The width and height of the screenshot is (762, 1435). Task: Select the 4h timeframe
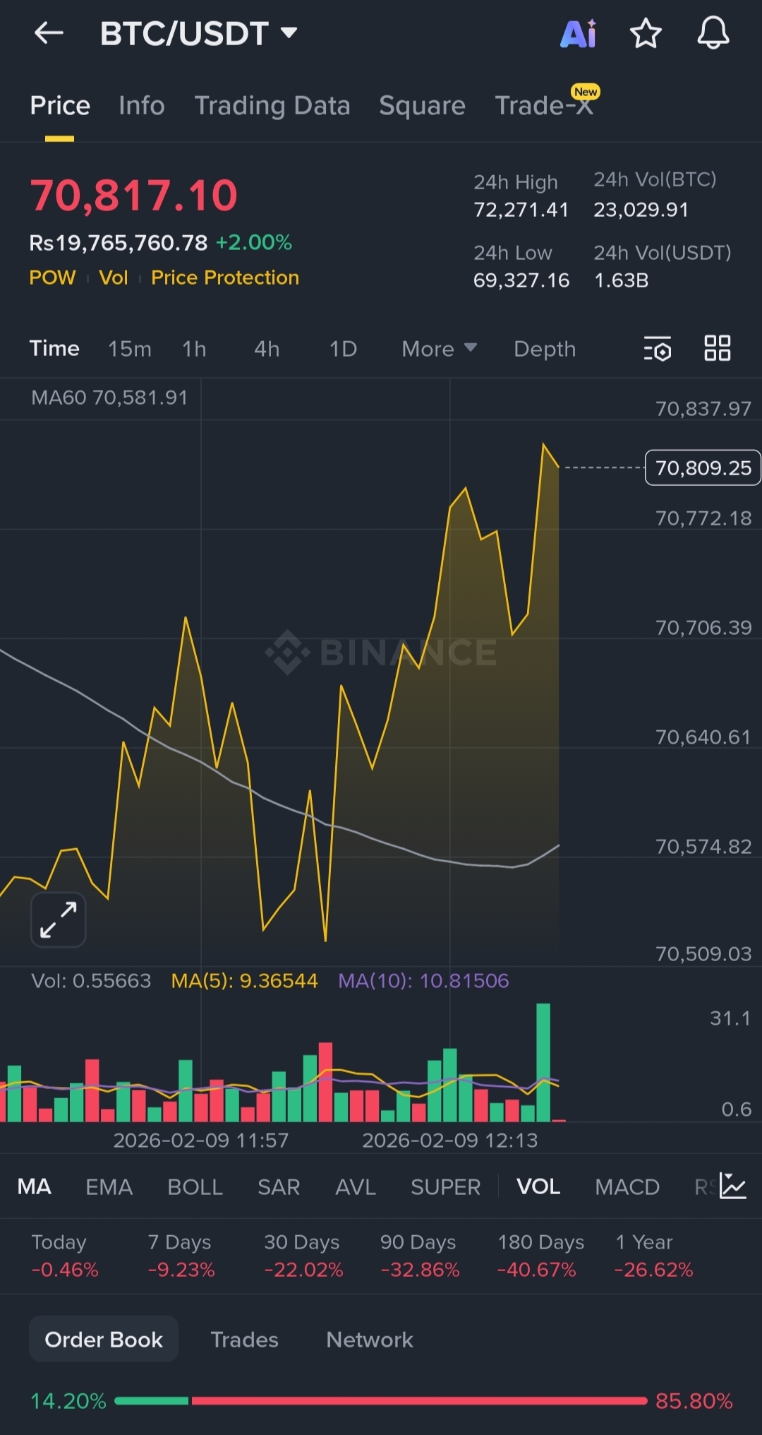[267, 349]
